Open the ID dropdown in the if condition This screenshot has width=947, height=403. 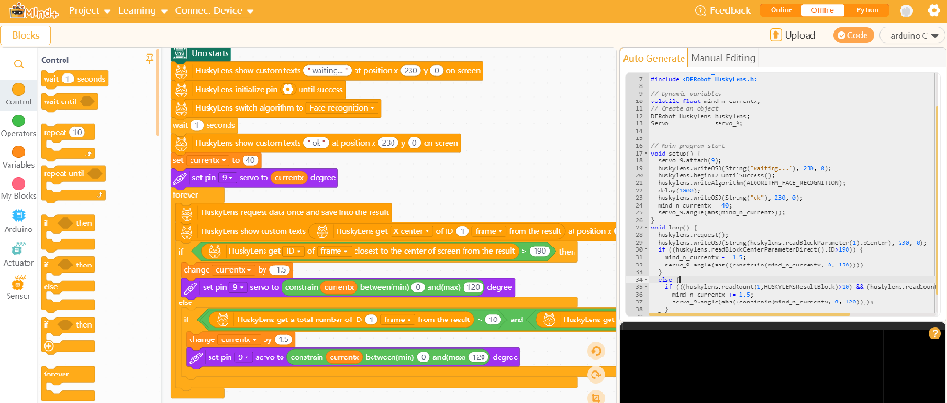tap(293, 251)
